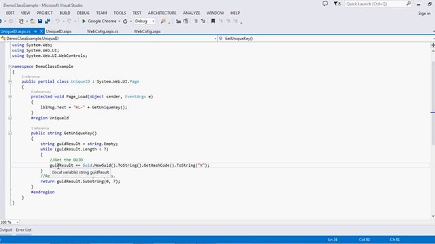Open the BUILD menu
435x244 pixels.
(x=65, y=13)
